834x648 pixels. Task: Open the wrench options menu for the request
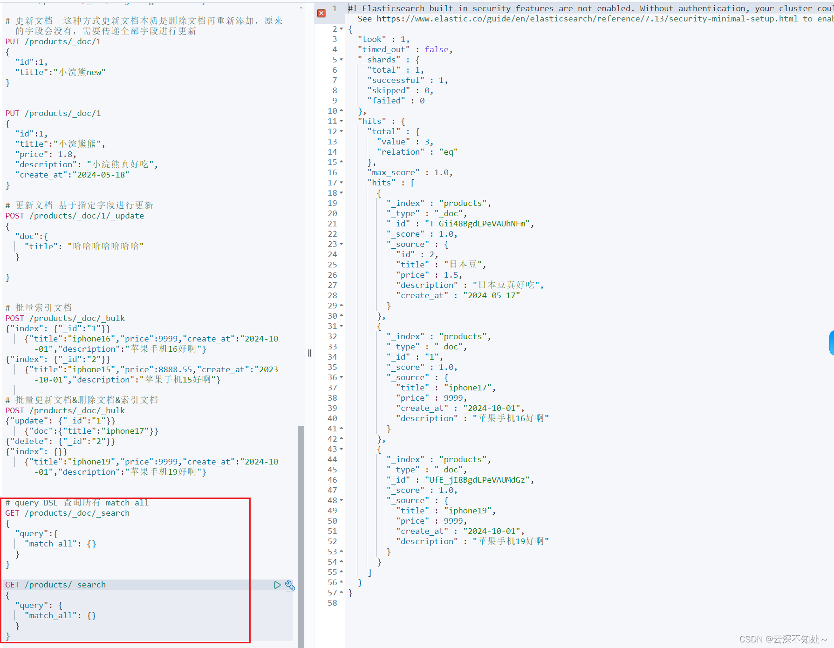click(290, 585)
